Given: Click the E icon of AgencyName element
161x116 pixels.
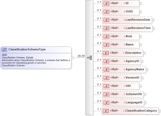Looking at the screenshot, I should pos(106,70).
